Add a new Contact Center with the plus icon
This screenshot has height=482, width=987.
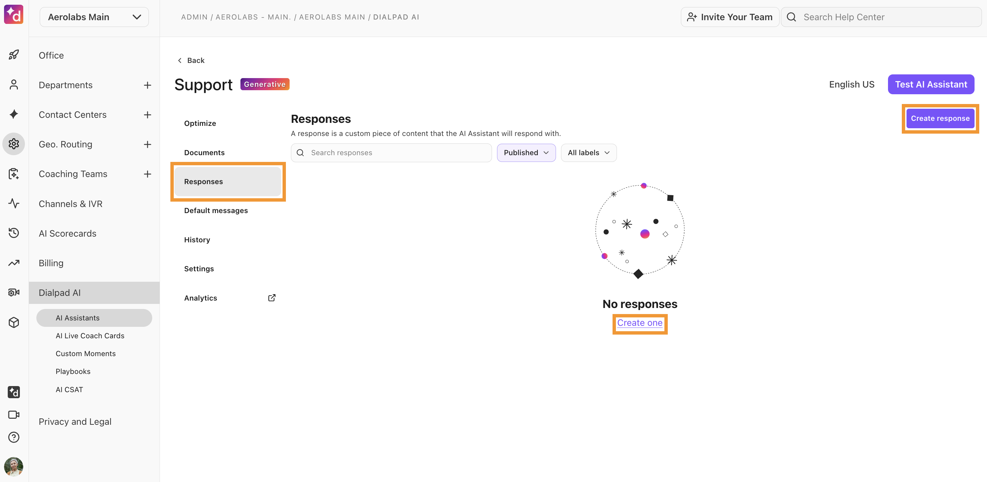pyautogui.click(x=147, y=115)
